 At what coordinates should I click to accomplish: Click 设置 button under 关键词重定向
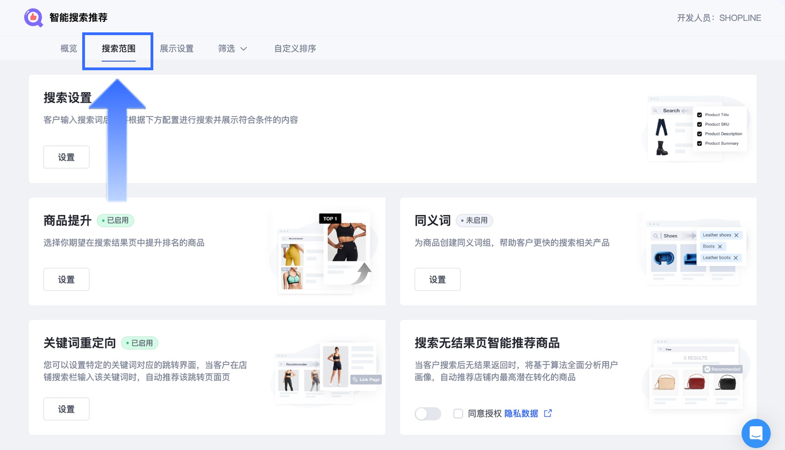66,409
